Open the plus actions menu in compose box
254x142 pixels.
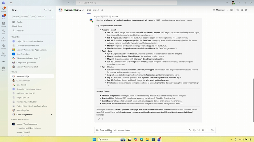[x=207, y=130]
